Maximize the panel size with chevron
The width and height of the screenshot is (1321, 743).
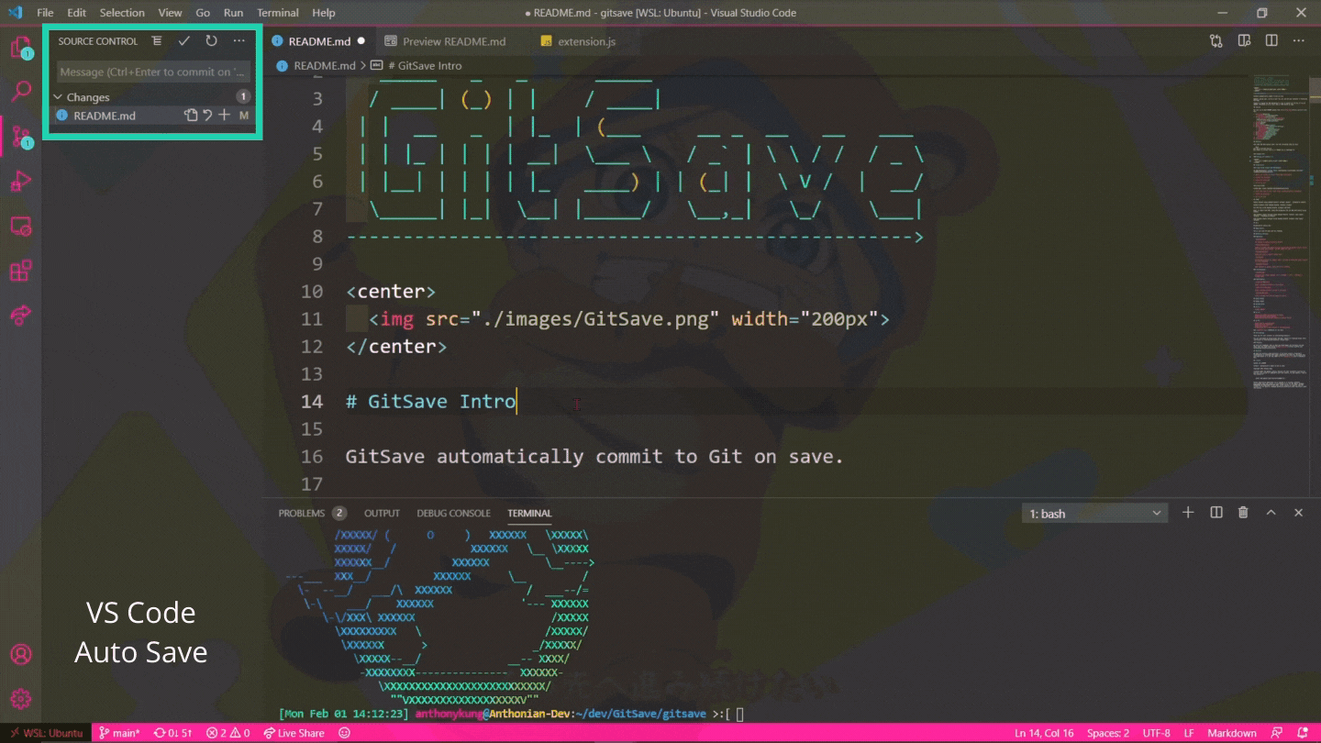[x=1271, y=513]
